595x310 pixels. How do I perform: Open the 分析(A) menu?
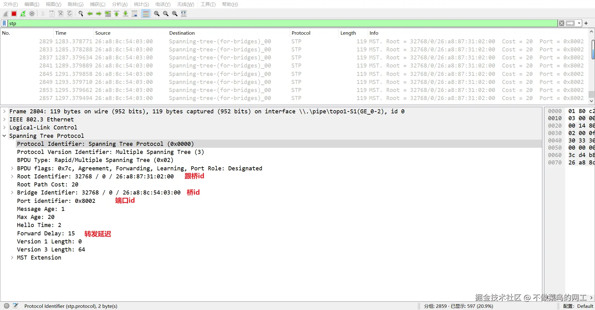120,4
